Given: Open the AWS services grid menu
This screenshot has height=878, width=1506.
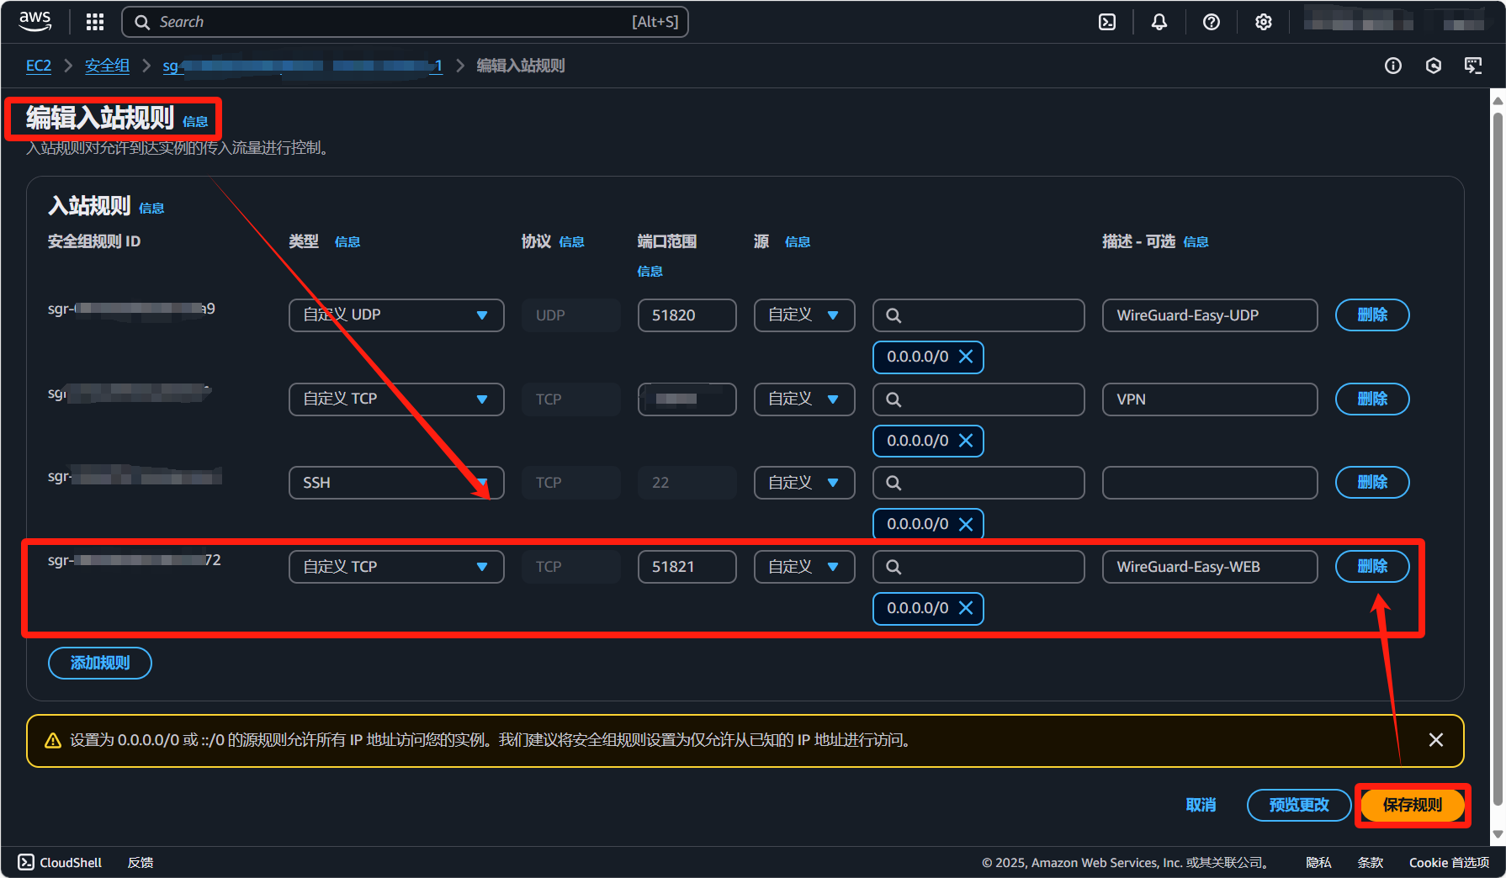Looking at the screenshot, I should 95,22.
